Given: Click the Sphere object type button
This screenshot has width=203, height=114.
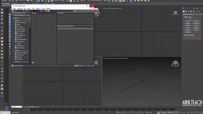Looking at the screenshot, I should click(188, 23).
